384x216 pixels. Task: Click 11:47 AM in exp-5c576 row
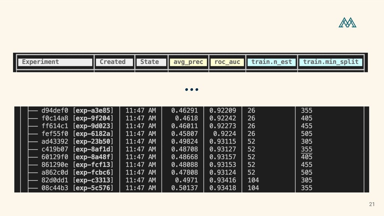(141, 188)
